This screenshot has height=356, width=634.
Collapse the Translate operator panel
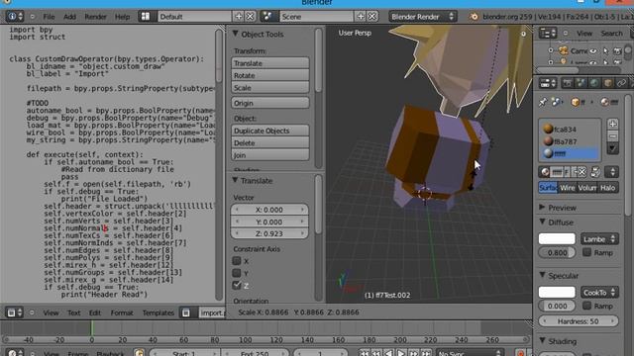click(x=236, y=180)
